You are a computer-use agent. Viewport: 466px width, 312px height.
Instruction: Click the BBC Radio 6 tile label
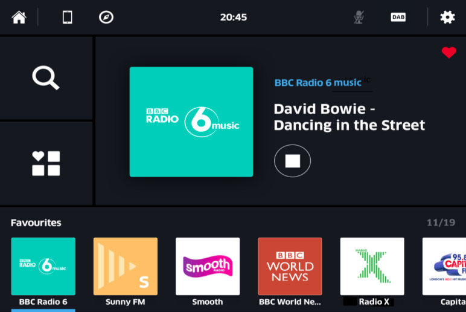point(43,302)
